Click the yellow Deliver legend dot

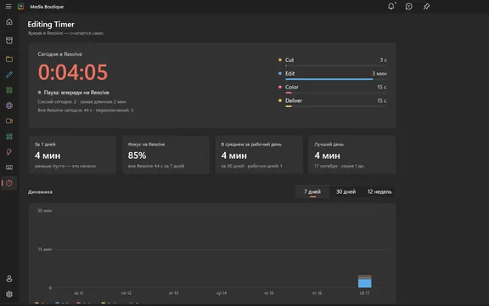pos(280,100)
